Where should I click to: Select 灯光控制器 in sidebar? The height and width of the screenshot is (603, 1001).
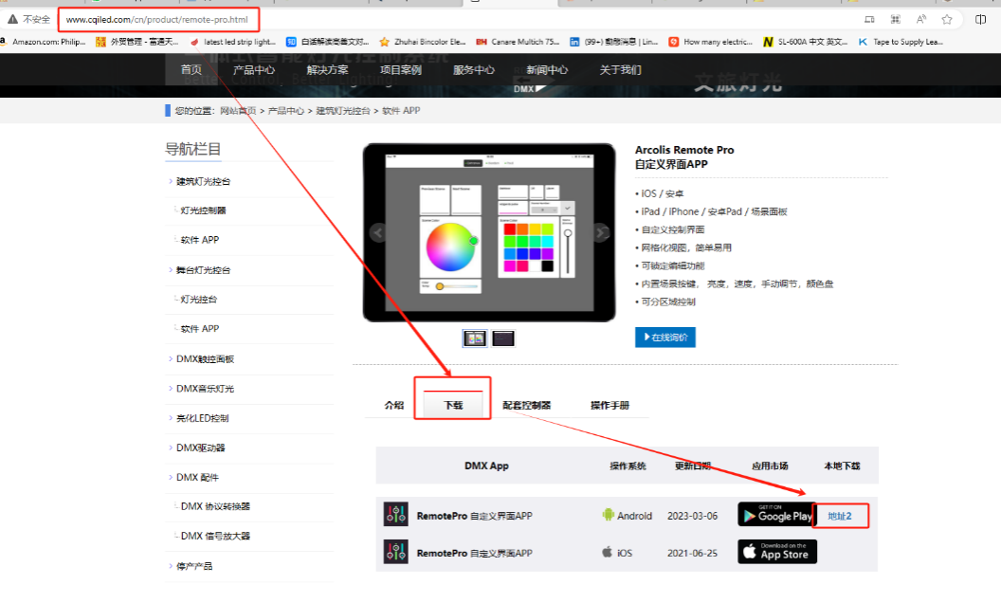click(x=203, y=210)
